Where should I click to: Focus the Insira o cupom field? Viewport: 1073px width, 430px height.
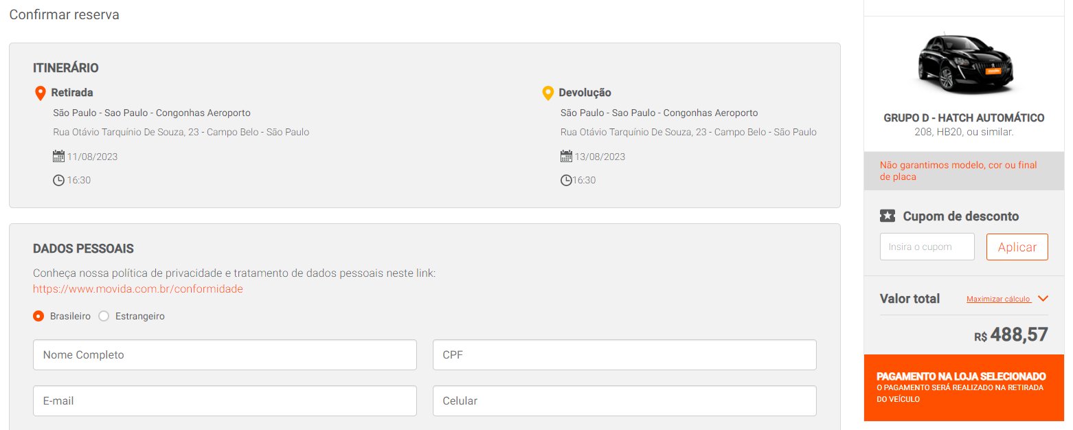click(927, 247)
